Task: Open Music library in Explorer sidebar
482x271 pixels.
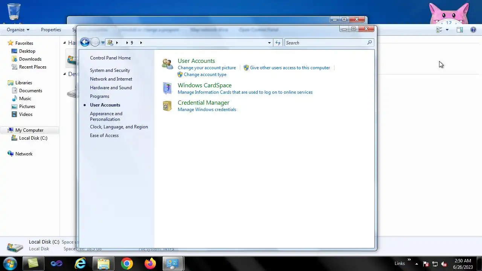Action: (x=25, y=99)
